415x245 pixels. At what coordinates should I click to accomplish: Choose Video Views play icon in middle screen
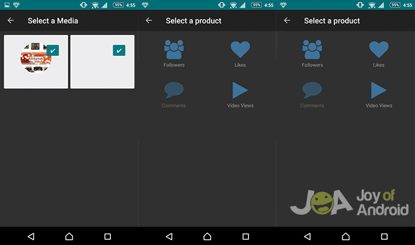tap(240, 90)
